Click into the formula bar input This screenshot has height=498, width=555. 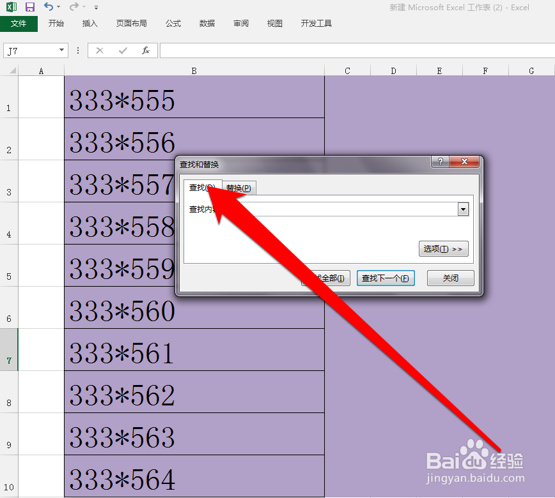pos(357,51)
